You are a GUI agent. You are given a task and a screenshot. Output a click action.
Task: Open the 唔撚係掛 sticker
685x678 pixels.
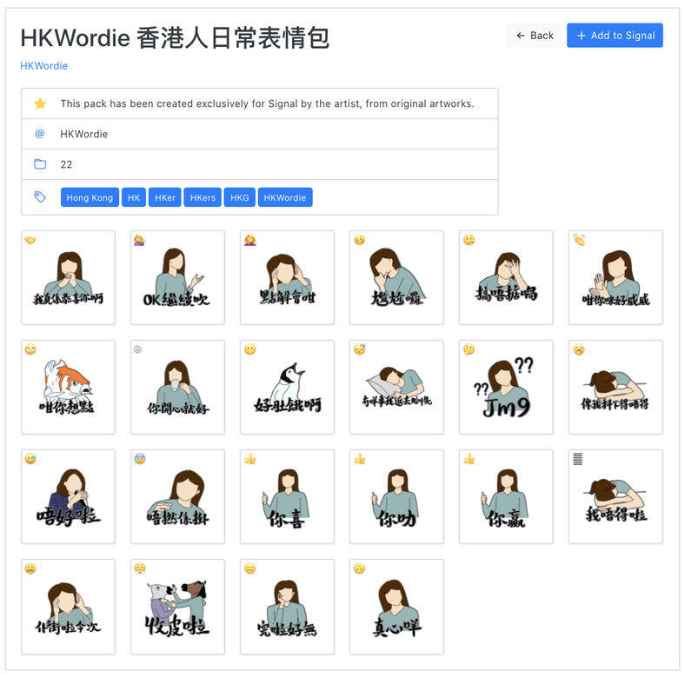(178, 497)
